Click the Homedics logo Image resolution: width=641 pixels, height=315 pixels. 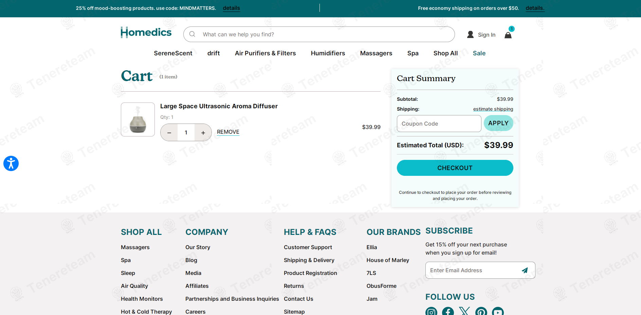[146, 33]
